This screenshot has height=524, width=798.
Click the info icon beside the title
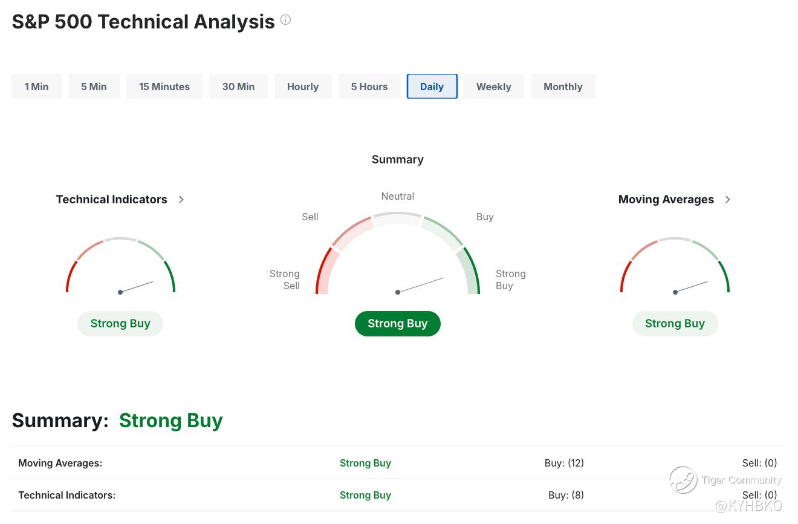pos(285,20)
